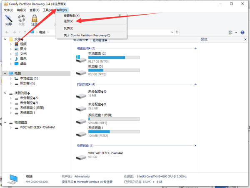Select 视频 in the folder tree
This screenshot has height=188, width=250.
(x=23, y=44)
